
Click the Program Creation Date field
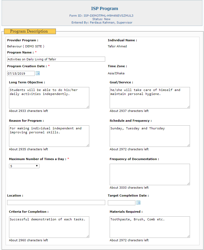tap(21, 74)
